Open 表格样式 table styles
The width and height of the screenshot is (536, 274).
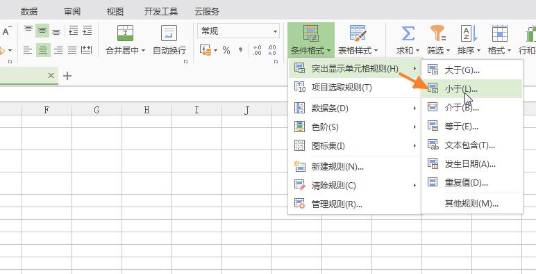(x=358, y=40)
